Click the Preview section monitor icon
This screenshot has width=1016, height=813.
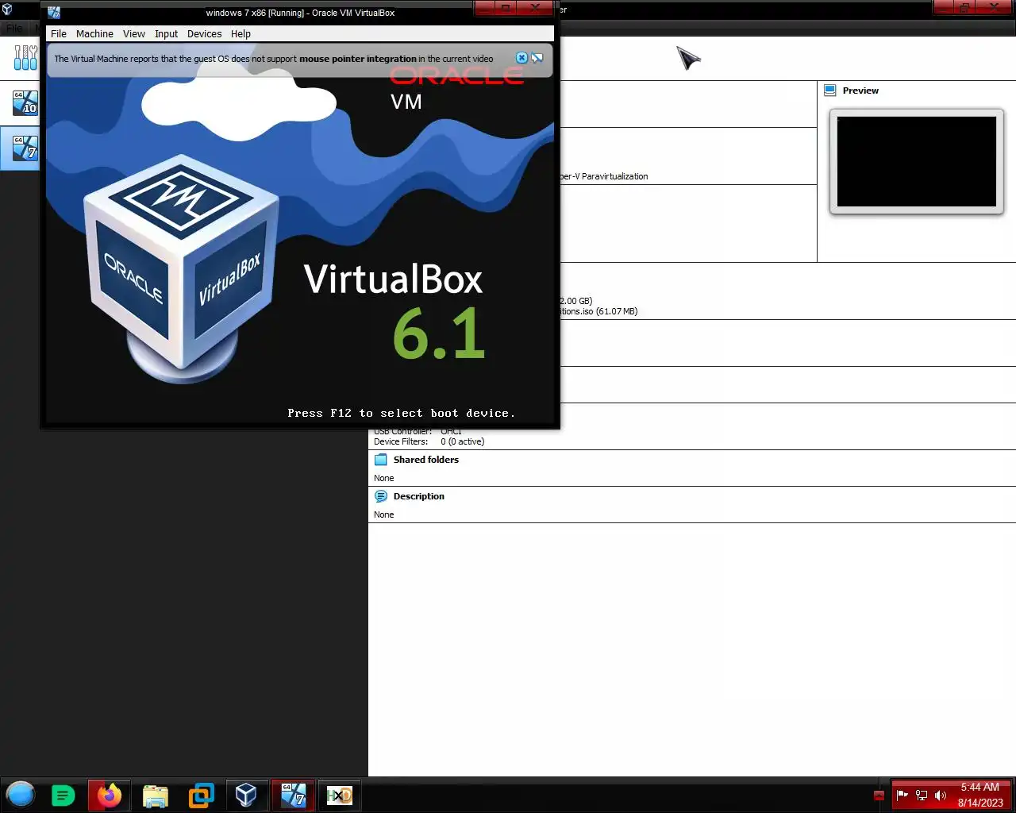pyautogui.click(x=829, y=91)
